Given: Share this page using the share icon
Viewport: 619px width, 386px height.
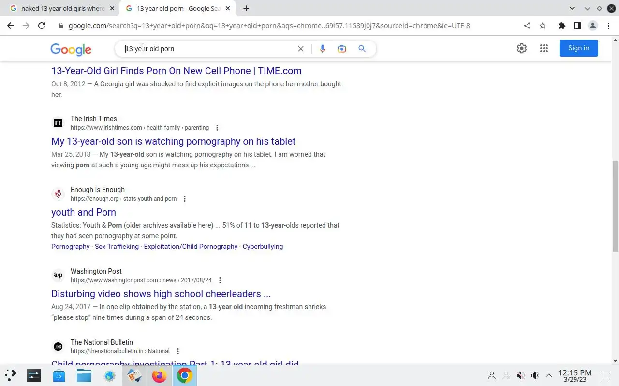Looking at the screenshot, I should click(x=527, y=26).
